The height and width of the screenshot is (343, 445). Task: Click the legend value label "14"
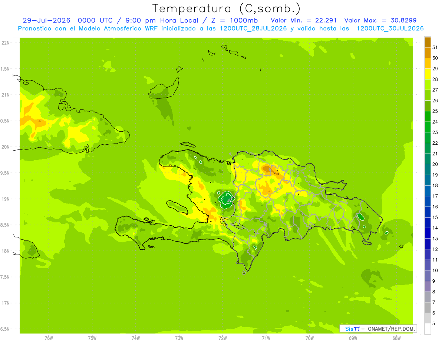click(x=435, y=228)
